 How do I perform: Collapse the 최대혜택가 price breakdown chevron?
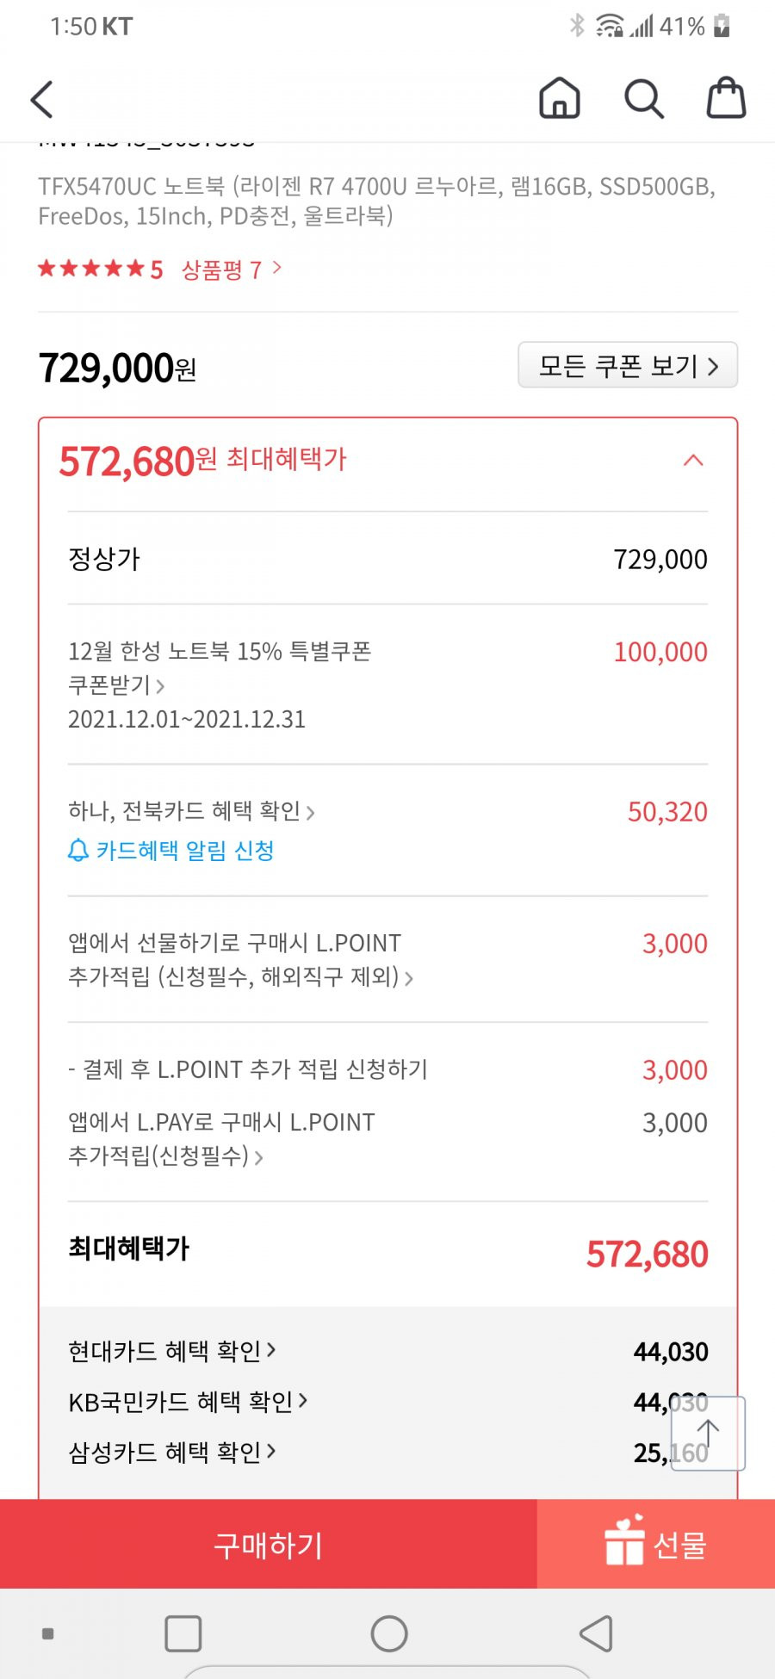tap(693, 461)
